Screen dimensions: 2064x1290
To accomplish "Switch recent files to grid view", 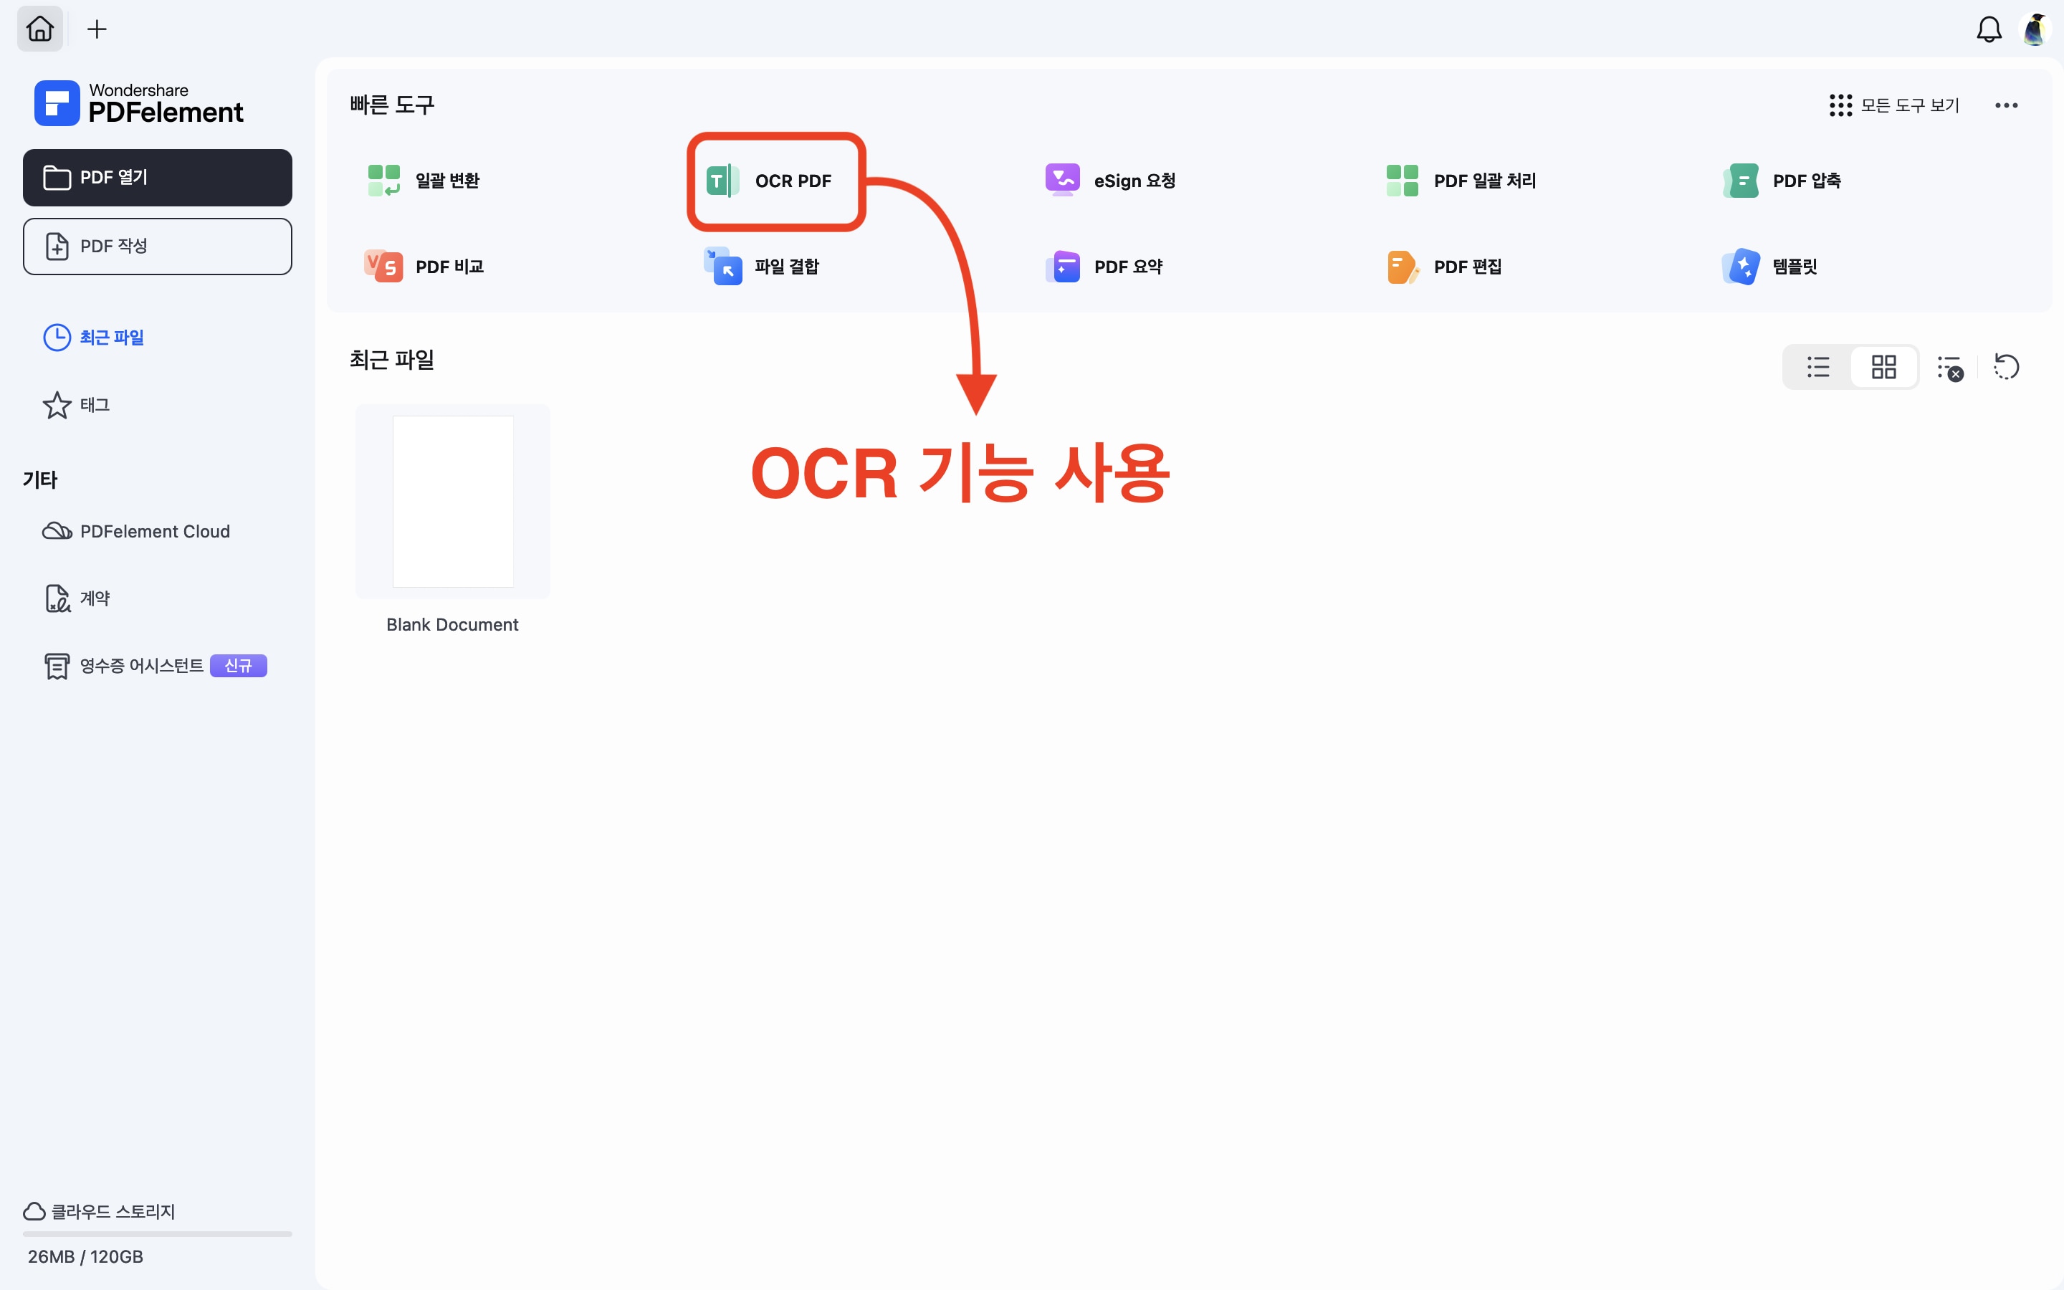I will (x=1883, y=368).
